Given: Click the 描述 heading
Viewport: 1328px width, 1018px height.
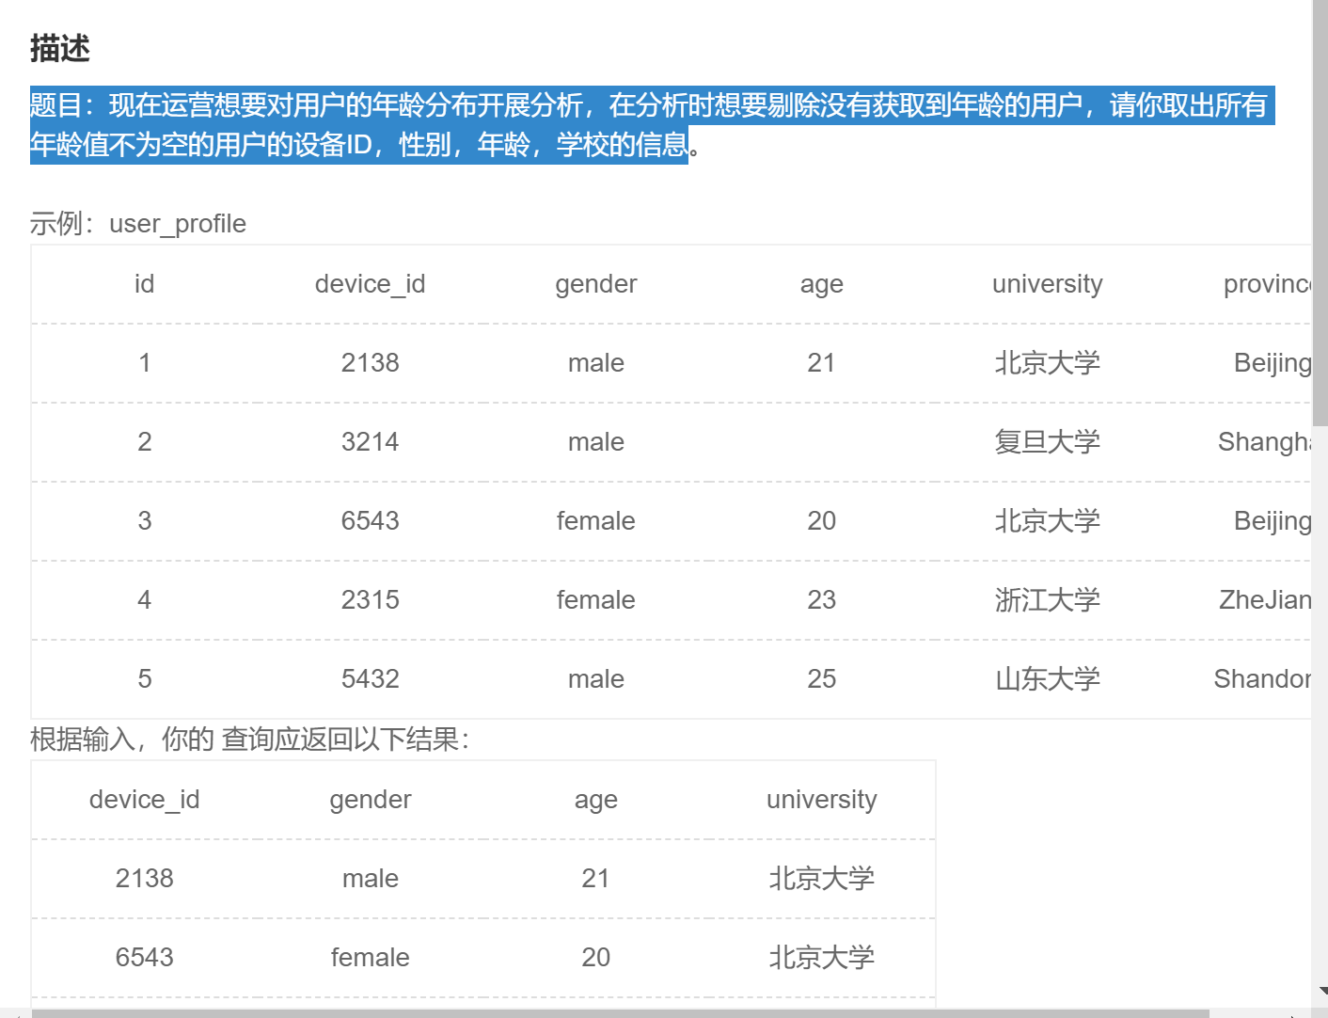Looking at the screenshot, I should pyautogui.click(x=60, y=48).
